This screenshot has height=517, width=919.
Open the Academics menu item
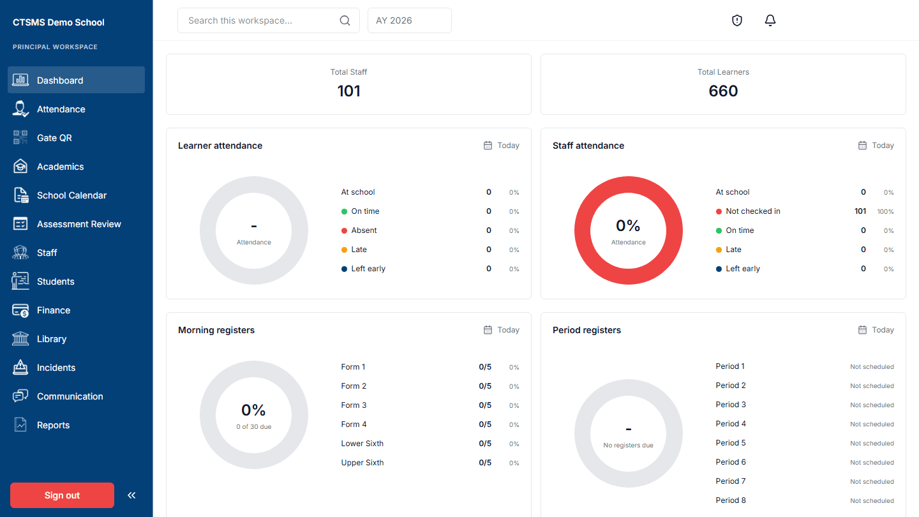[x=77, y=167]
